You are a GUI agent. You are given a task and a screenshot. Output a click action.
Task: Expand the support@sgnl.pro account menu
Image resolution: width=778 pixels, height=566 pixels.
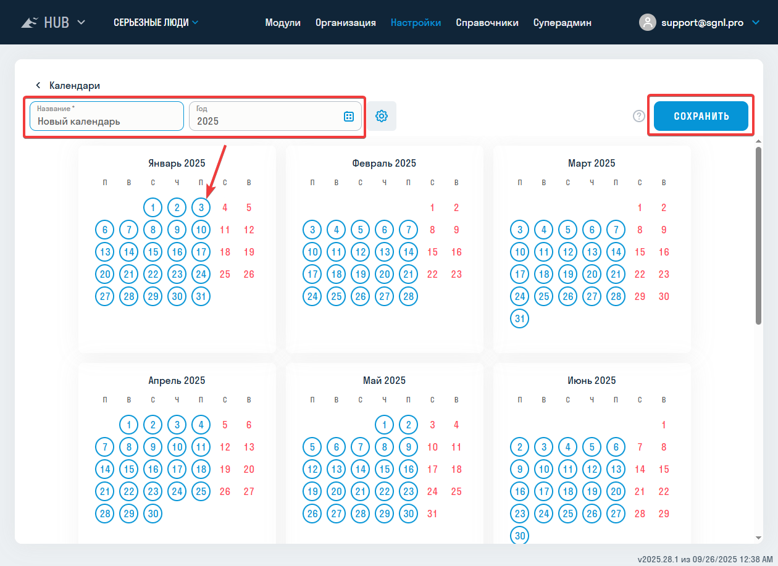tap(756, 23)
